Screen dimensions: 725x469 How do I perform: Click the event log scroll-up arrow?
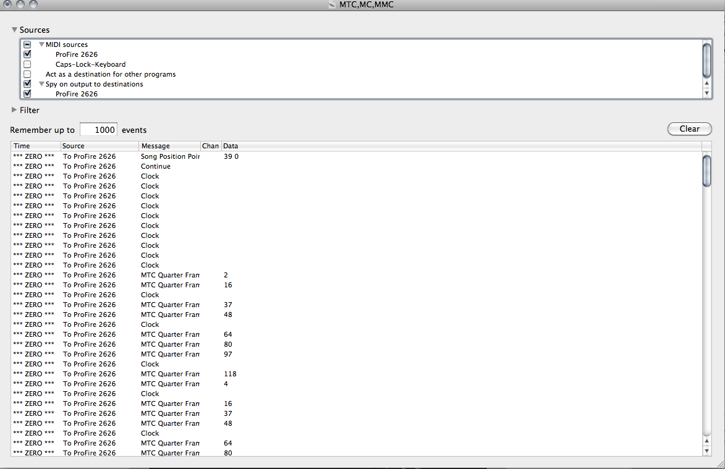tap(706, 441)
